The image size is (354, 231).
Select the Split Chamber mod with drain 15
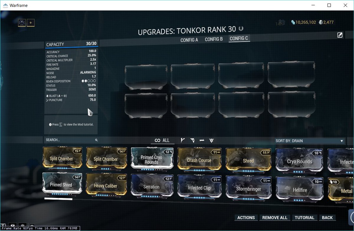point(63,158)
